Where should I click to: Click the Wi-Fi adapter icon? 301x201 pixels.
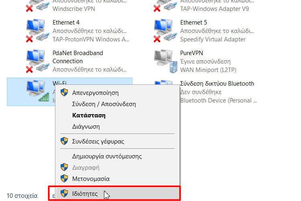(x=35, y=91)
